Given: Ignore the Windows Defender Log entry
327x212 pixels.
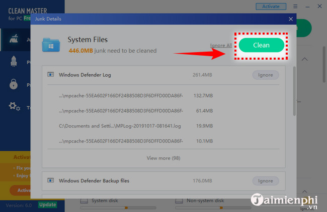Looking at the screenshot, I should 266,75.
